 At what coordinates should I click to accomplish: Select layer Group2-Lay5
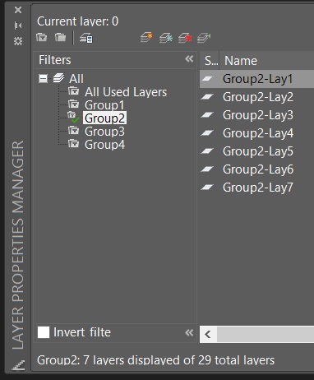258,151
